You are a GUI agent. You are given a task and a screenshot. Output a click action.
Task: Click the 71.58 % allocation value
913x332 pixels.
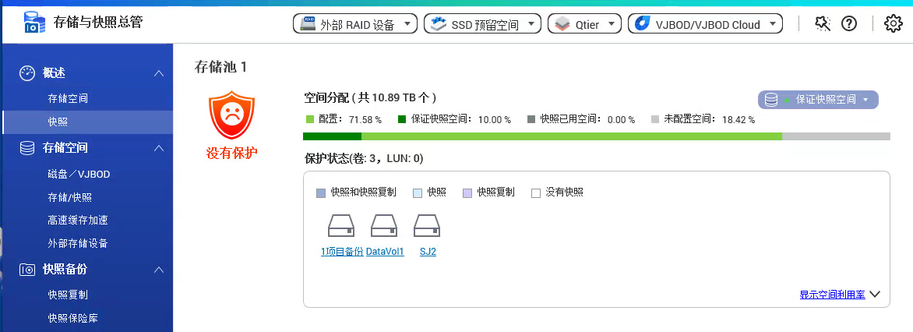click(365, 119)
